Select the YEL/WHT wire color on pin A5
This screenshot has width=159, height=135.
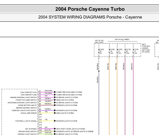click(x=48, y=101)
